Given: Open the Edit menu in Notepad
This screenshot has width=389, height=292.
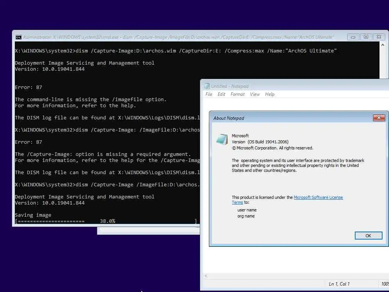Looking at the screenshot, I should tap(221, 94).
